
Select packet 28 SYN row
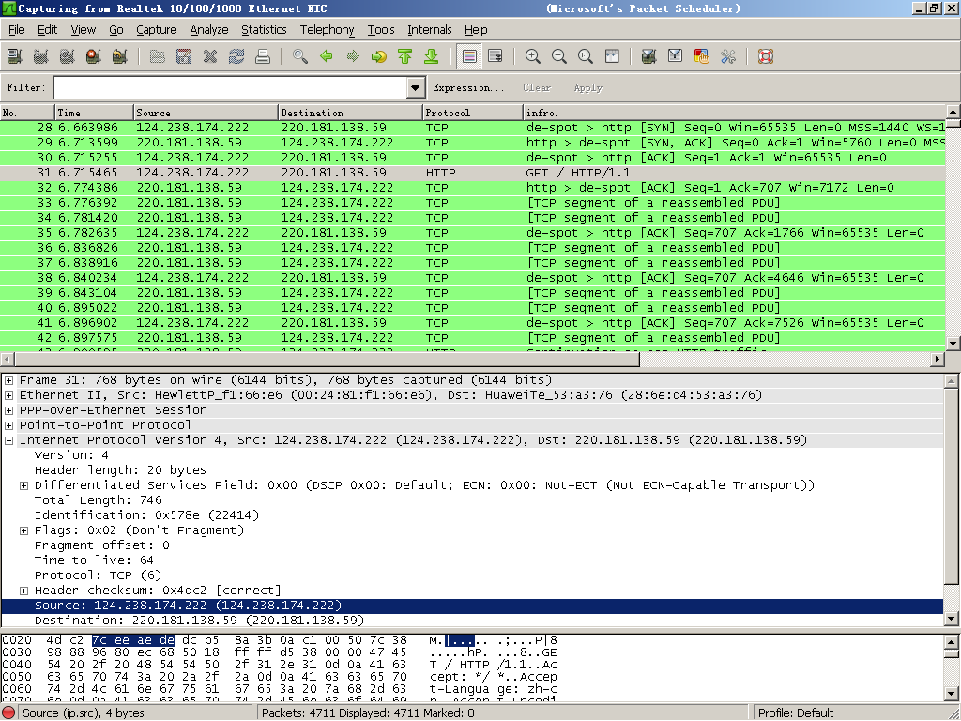pyautogui.click(x=473, y=128)
